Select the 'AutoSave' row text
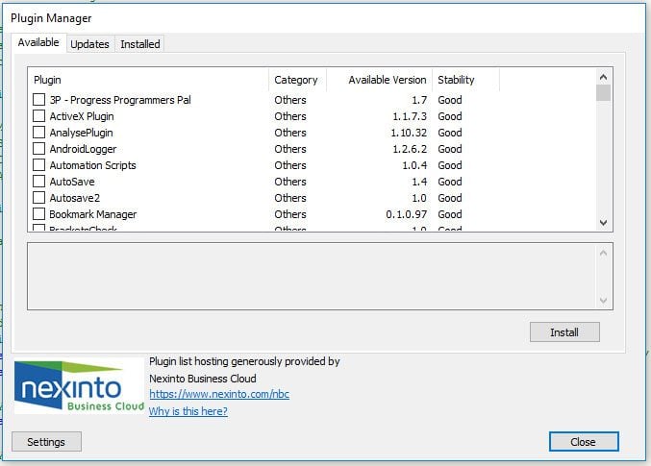651x466 pixels. [72, 182]
